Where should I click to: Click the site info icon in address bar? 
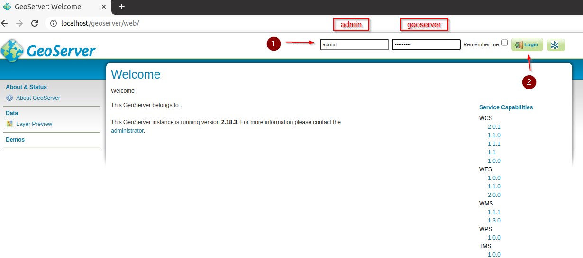pos(54,23)
